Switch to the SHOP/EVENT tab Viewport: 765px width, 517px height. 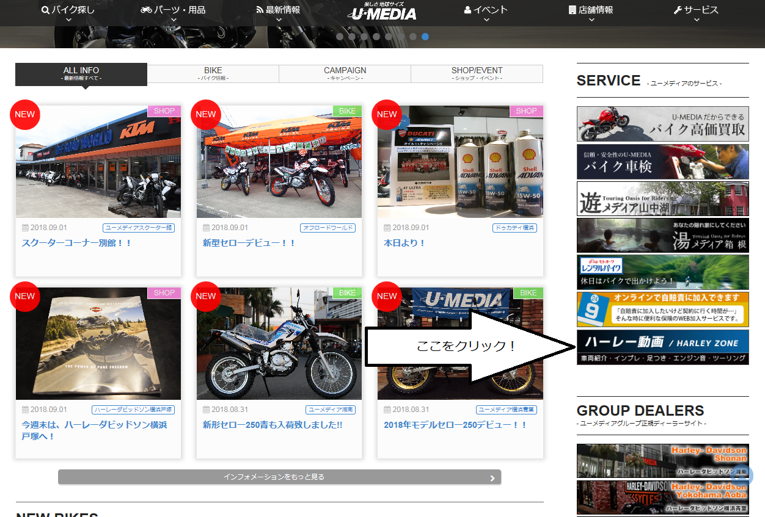tap(477, 74)
